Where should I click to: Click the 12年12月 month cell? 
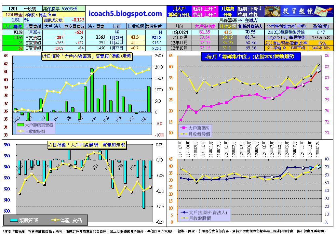(179, 37)
